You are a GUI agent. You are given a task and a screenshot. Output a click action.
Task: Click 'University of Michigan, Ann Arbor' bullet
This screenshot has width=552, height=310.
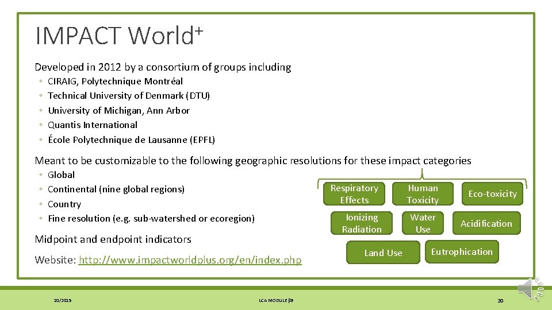118,110
